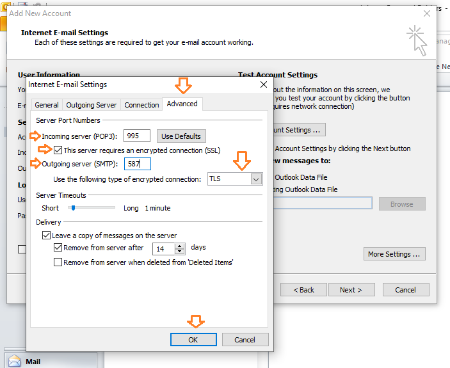Screen dimensions: 450x368
Task: Close the Internet E-mail Settings dialog
Action: tap(263, 84)
